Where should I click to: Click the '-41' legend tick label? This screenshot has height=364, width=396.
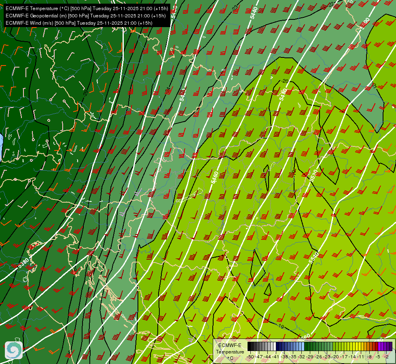click(275, 357)
